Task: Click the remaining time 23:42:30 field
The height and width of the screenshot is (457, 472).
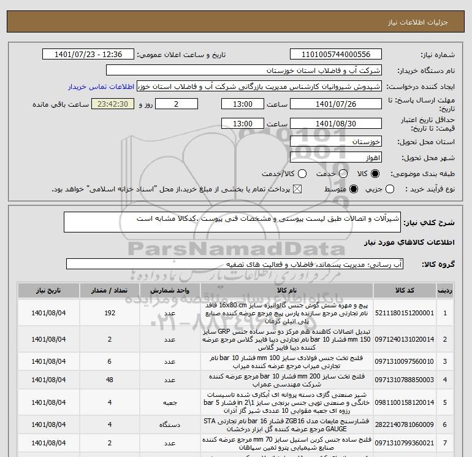Action: point(113,104)
